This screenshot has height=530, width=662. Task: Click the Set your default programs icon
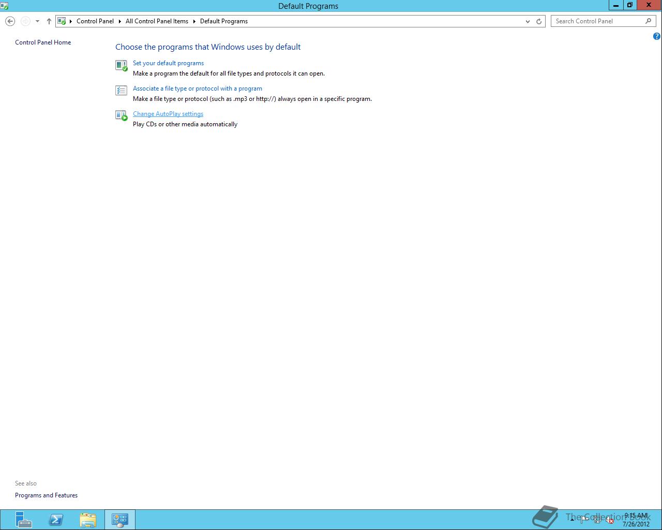pos(121,65)
